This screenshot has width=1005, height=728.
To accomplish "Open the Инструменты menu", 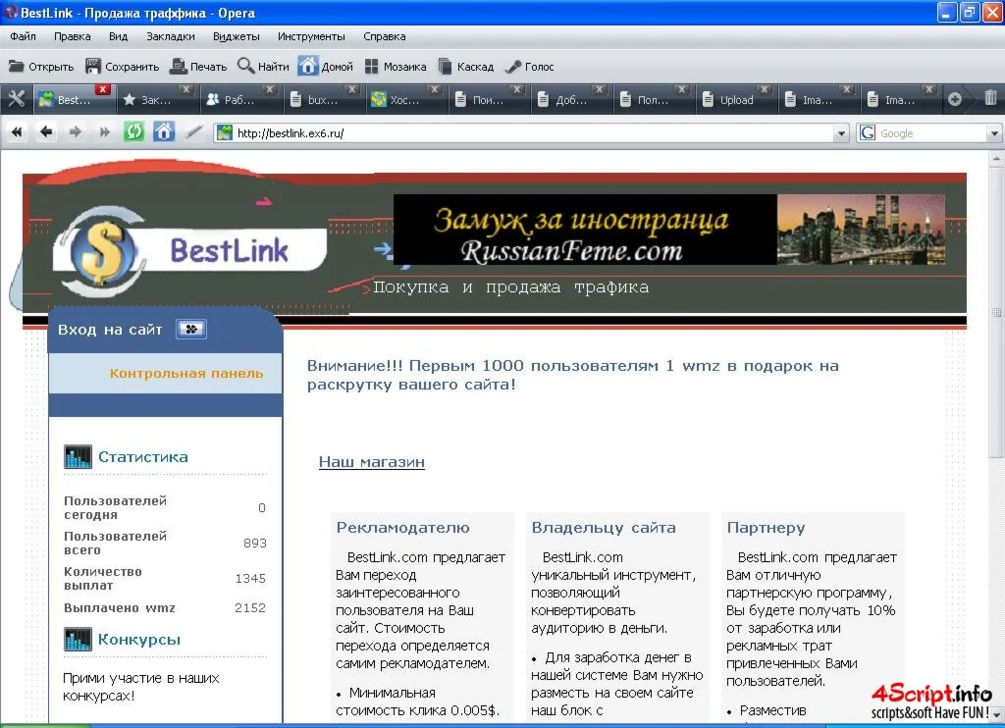I will (311, 35).
